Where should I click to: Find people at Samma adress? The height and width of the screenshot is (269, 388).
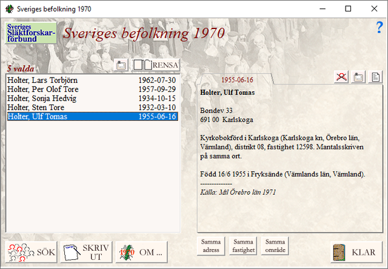(211, 246)
